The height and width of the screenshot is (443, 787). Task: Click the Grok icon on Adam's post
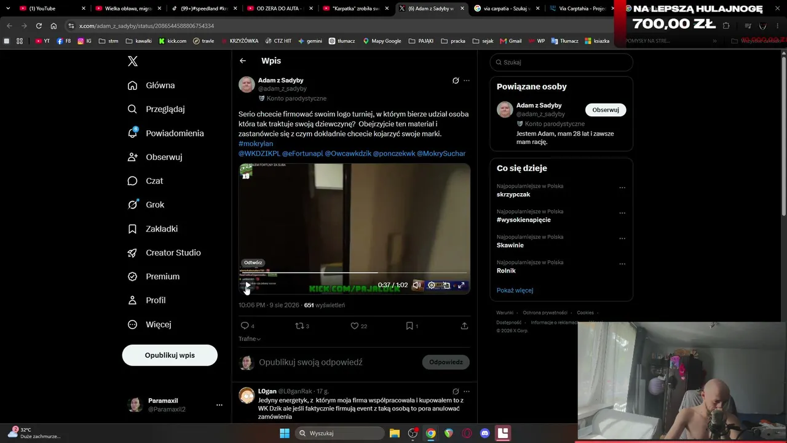pos(456,81)
